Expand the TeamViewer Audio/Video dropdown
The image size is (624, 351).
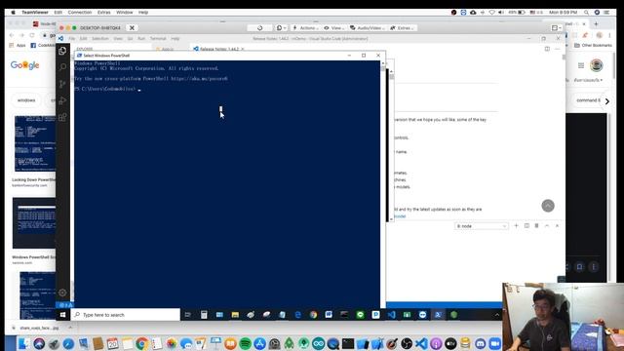pyautogui.click(x=367, y=28)
